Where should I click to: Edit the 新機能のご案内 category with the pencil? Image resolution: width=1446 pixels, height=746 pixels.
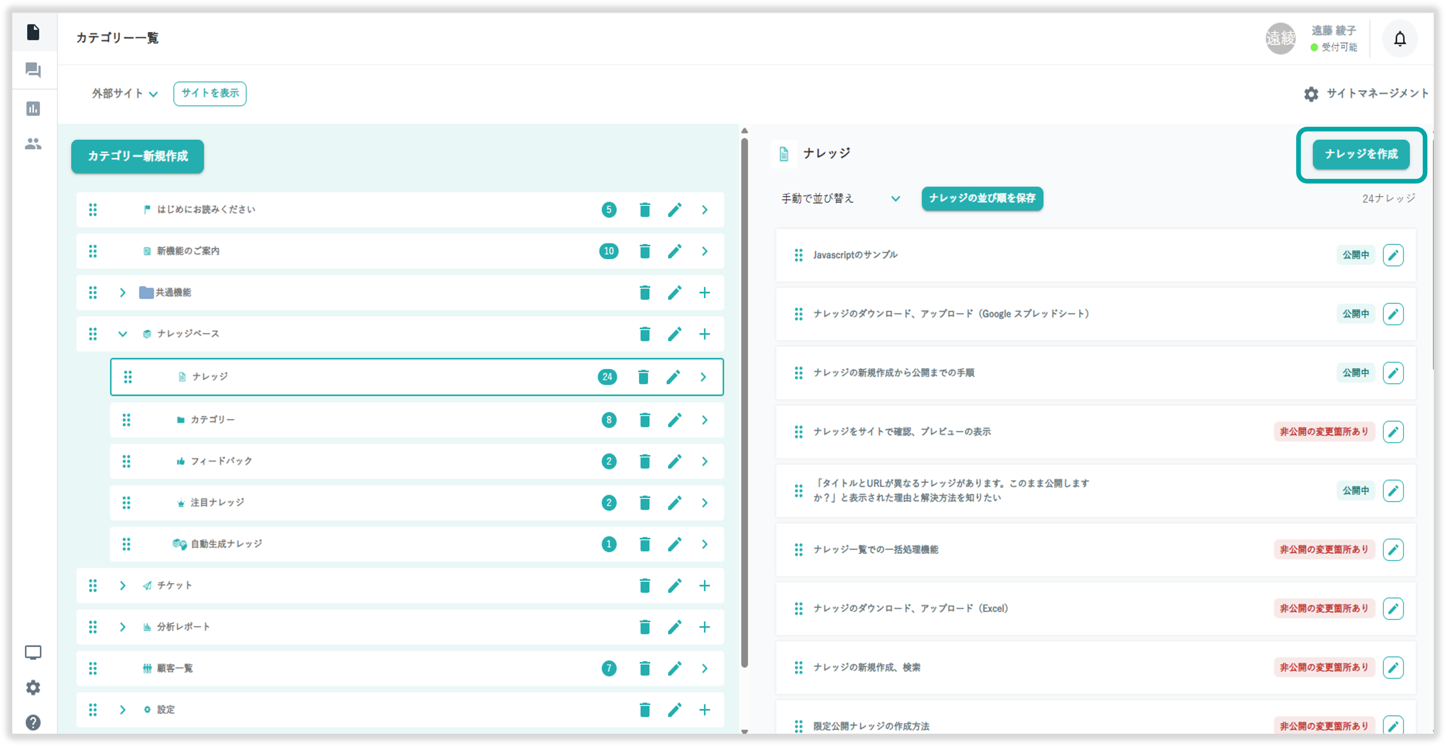point(674,251)
